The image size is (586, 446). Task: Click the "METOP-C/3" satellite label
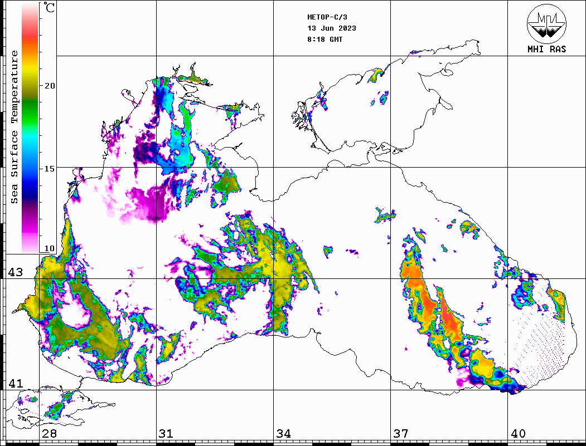327,17
